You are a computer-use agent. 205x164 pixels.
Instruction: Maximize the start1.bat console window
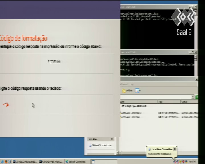pos(193,7)
